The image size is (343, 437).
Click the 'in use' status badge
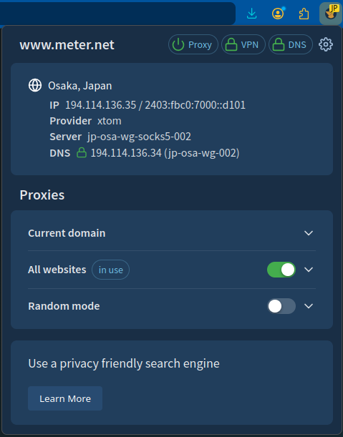(110, 270)
